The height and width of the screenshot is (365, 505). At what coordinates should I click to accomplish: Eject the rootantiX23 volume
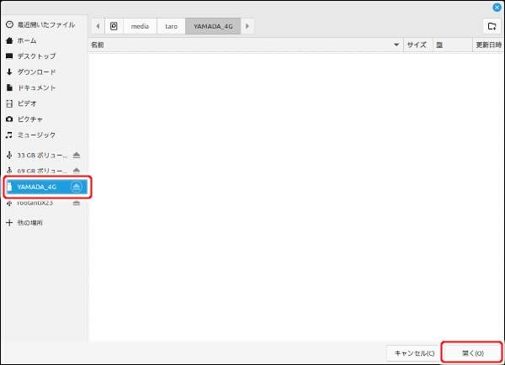(x=77, y=203)
